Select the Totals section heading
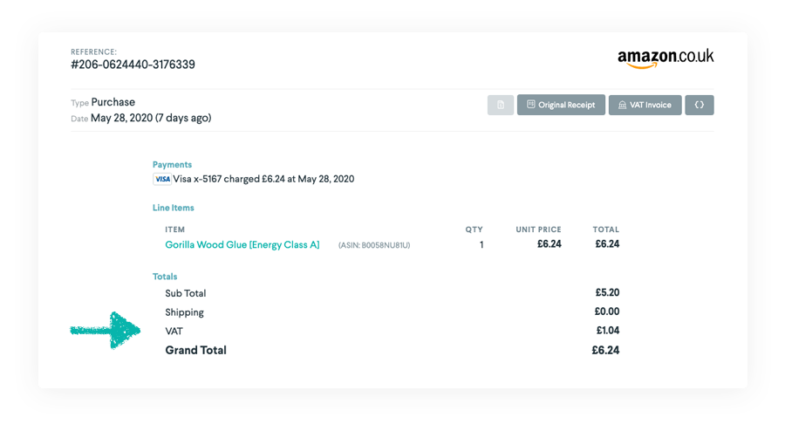The image size is (785, 438). (165, 277)
